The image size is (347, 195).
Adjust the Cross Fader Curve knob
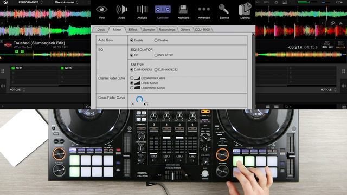coord(139,99)
